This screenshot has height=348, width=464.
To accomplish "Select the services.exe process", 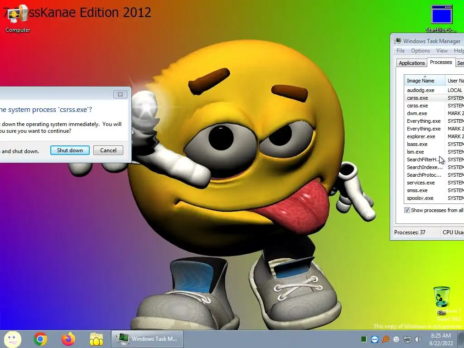I will tap(434, 182).
